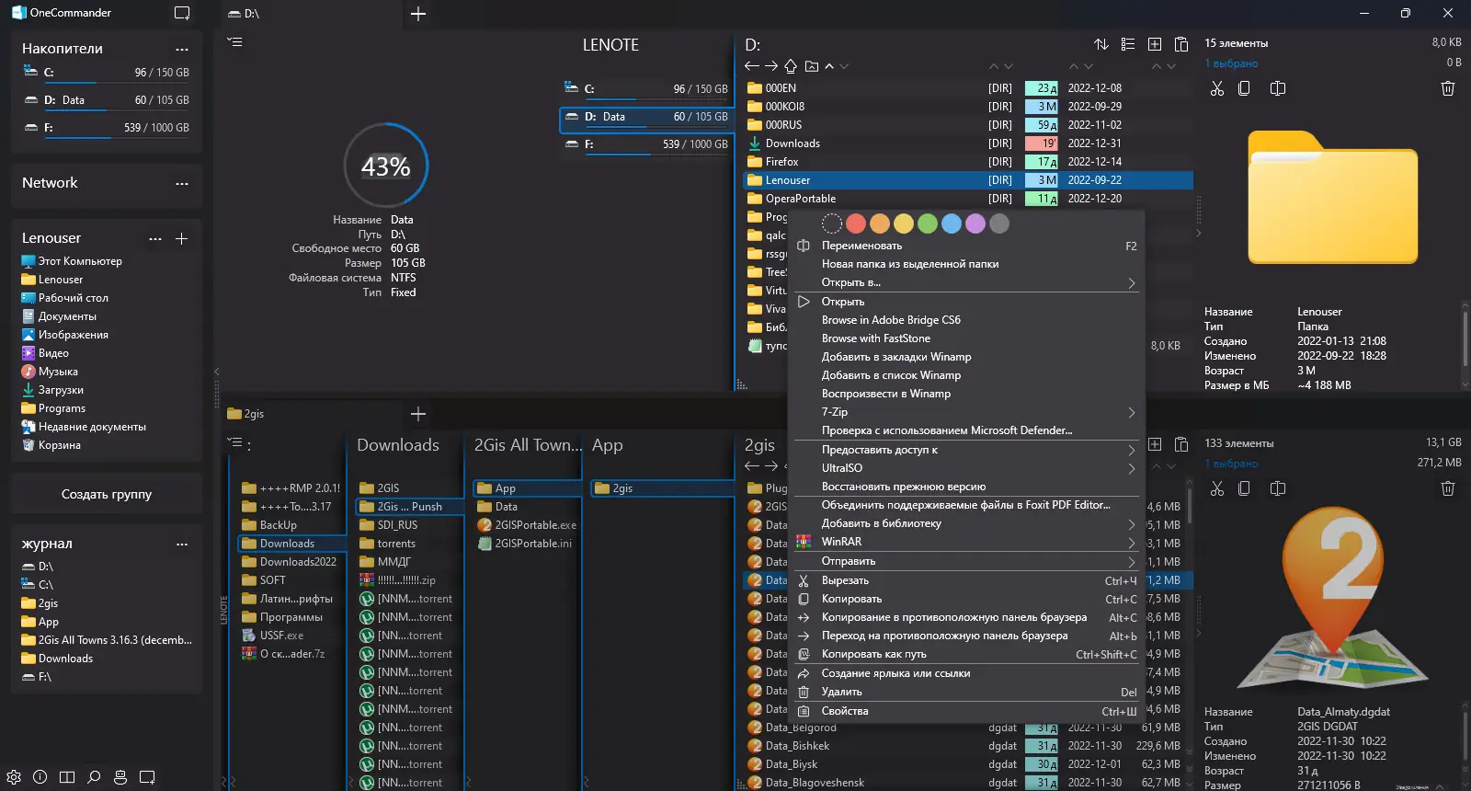This screenshot has height=791, width=1471.
Task: Click the new item plus-box icon in D: pane
Action: (1155, 44)
